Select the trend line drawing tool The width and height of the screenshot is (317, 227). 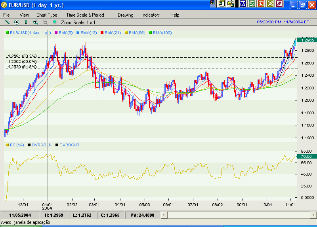tap(7, 22)
